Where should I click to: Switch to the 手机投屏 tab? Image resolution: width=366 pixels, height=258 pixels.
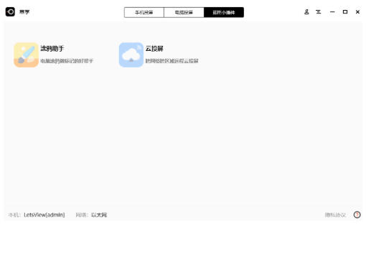[x=144, y=12]
